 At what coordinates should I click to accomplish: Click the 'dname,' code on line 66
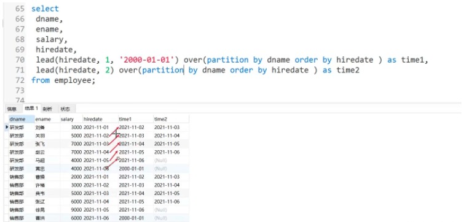(x=50, y=19)
